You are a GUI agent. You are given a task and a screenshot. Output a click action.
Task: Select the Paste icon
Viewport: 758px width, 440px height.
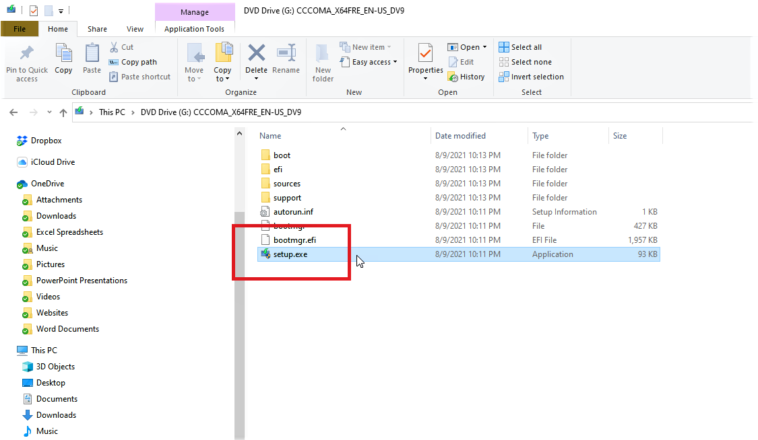pyautogui.click(x=91, y=61)
